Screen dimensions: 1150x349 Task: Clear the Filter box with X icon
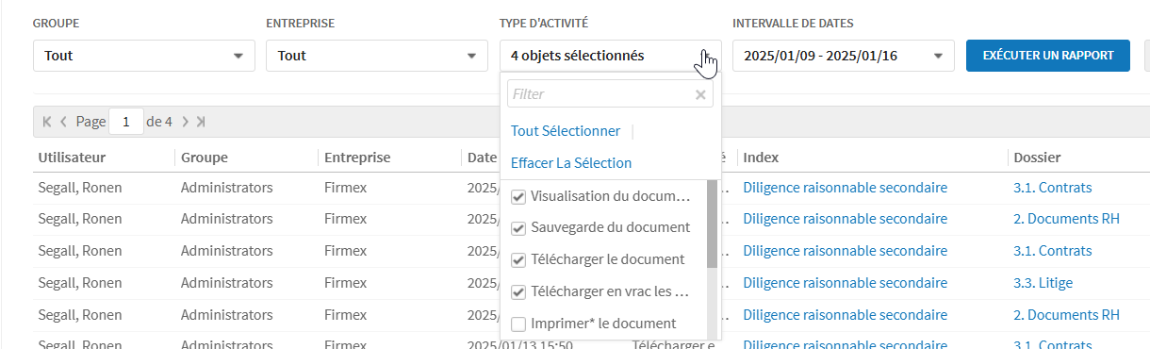pos(700,94)
